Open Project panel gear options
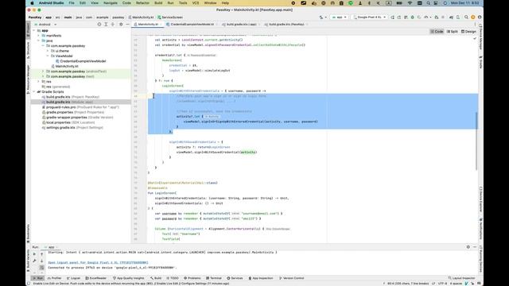The image size is (509, 286). tap(121, 25)
